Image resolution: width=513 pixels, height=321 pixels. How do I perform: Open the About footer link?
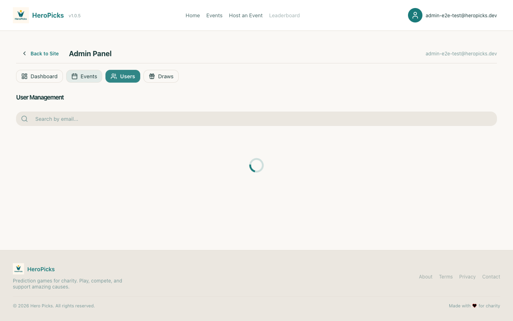425,277
